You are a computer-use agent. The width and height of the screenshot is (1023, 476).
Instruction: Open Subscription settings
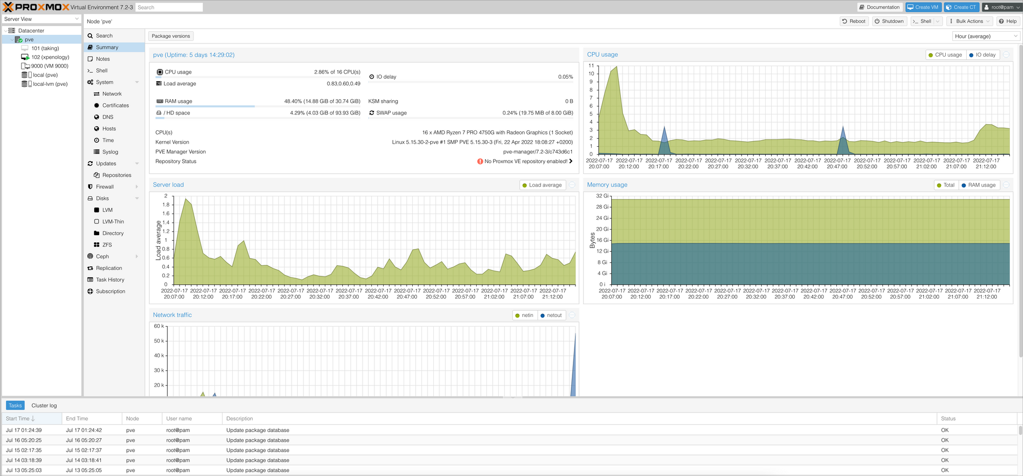tap(110, 291)
